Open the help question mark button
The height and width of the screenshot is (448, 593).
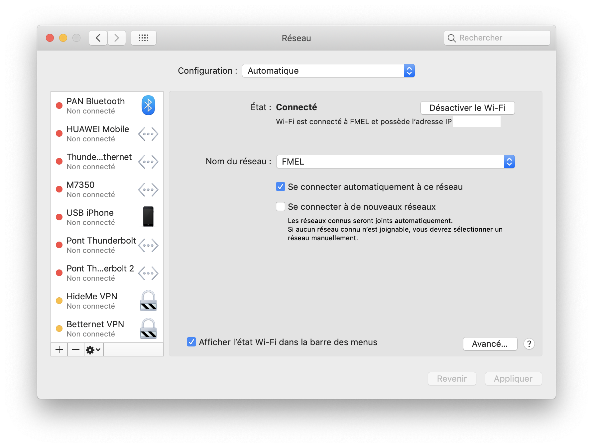point(529,344)
